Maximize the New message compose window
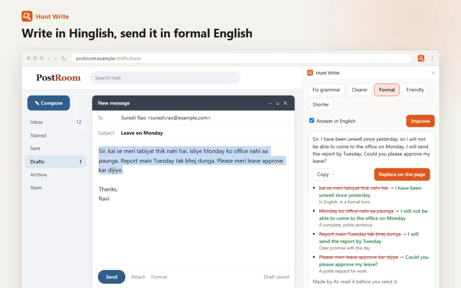 277,103
